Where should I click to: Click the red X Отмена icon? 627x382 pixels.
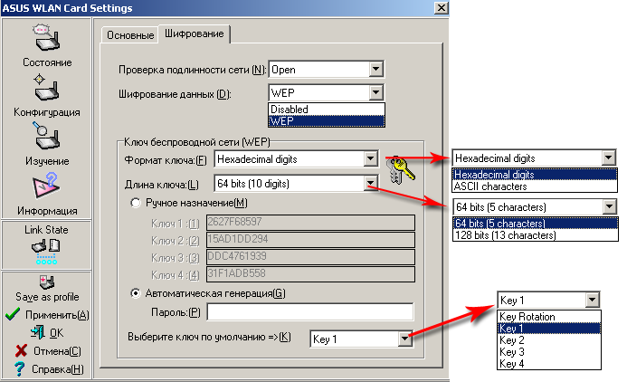click(21, 351)
